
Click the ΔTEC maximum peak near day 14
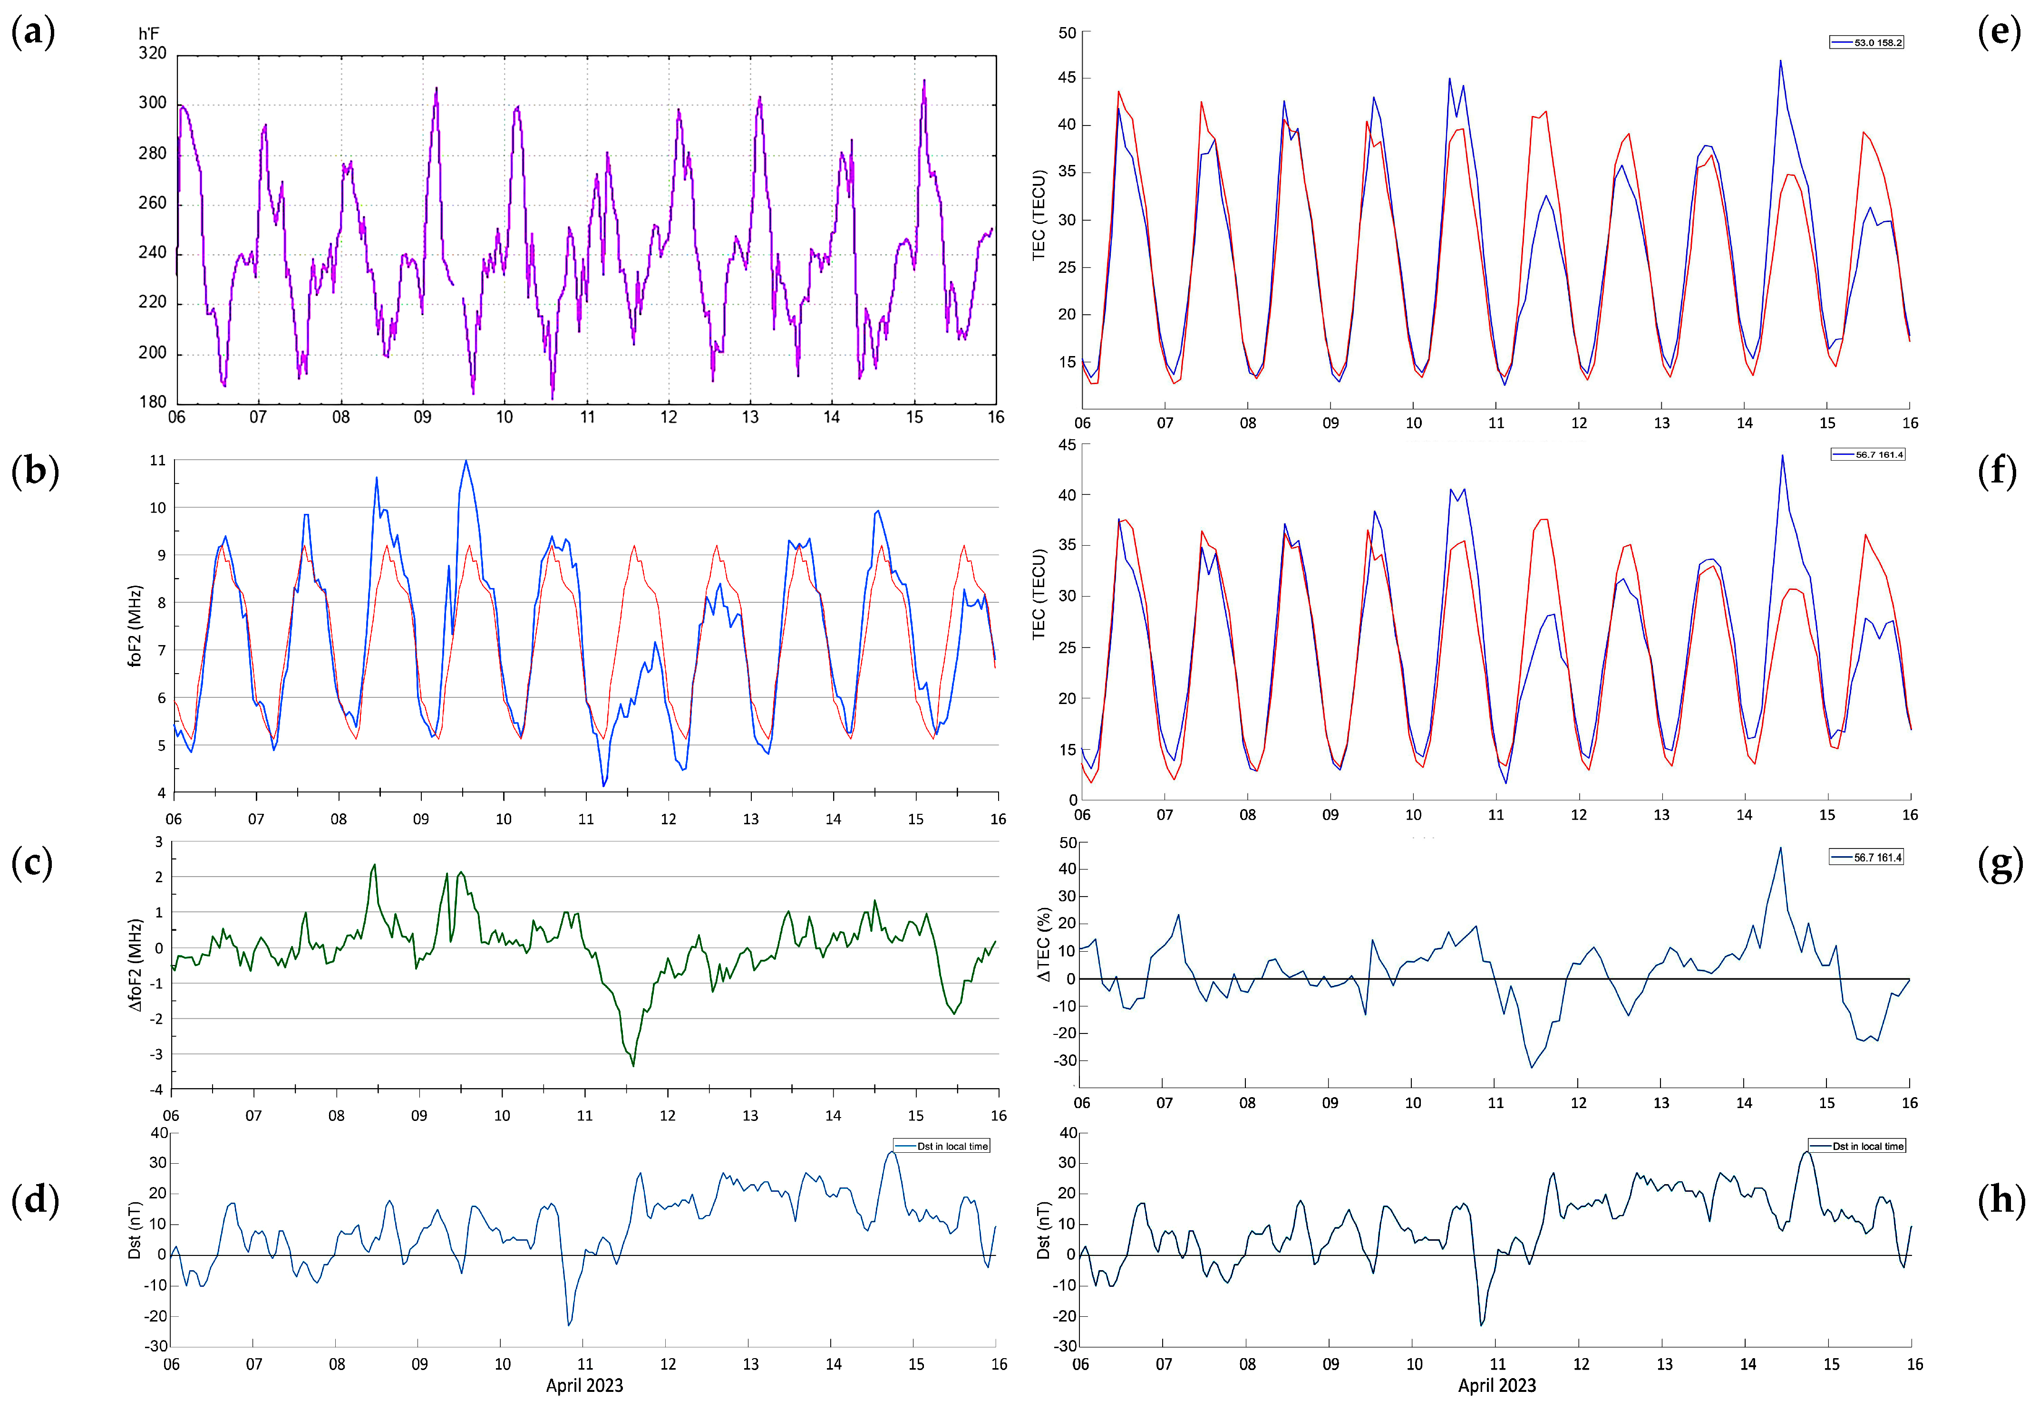(1780, 849)
